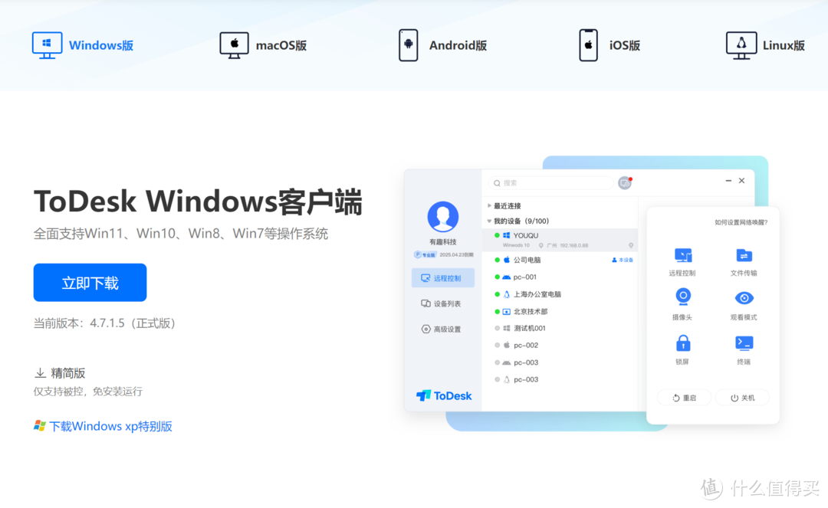Viewport: 828px width, 508px height.
Task: Click the iOS phone icon
Action: [588, 45]
